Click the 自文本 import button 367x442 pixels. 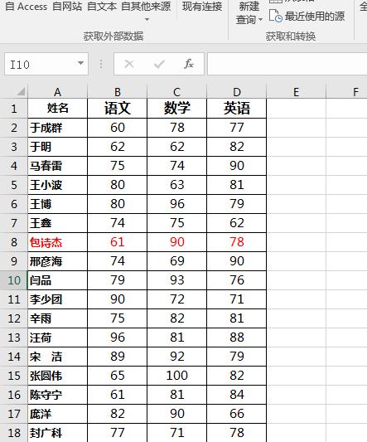[x=102, y=6]
